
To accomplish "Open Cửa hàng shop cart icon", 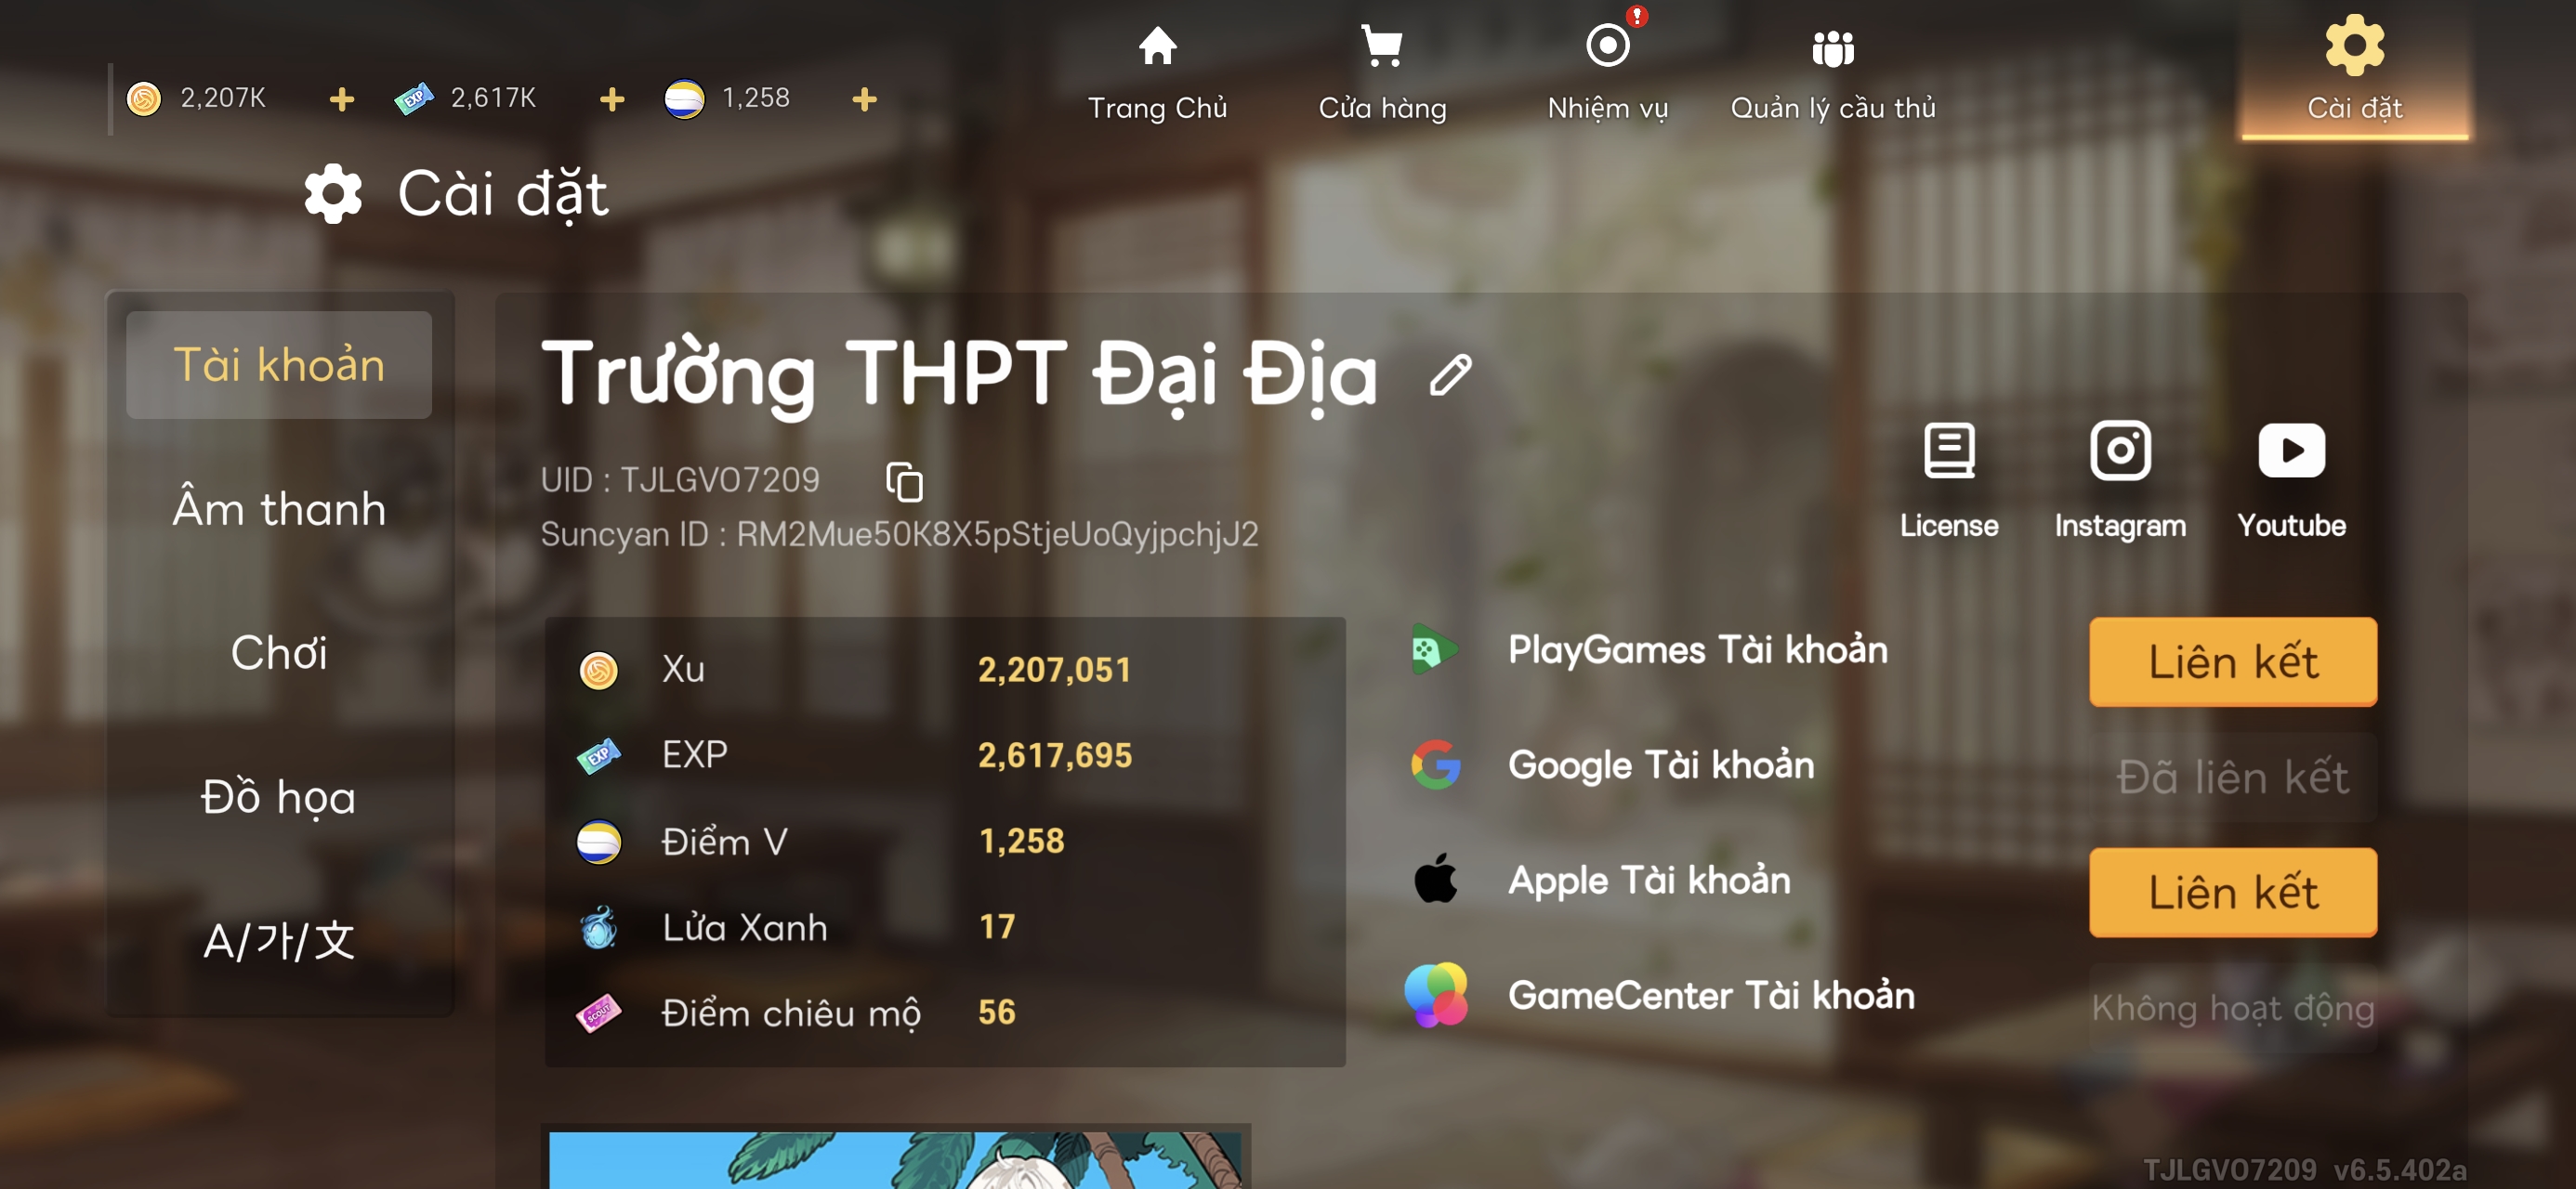I will pyautogui.click(x=1382, y=48).
